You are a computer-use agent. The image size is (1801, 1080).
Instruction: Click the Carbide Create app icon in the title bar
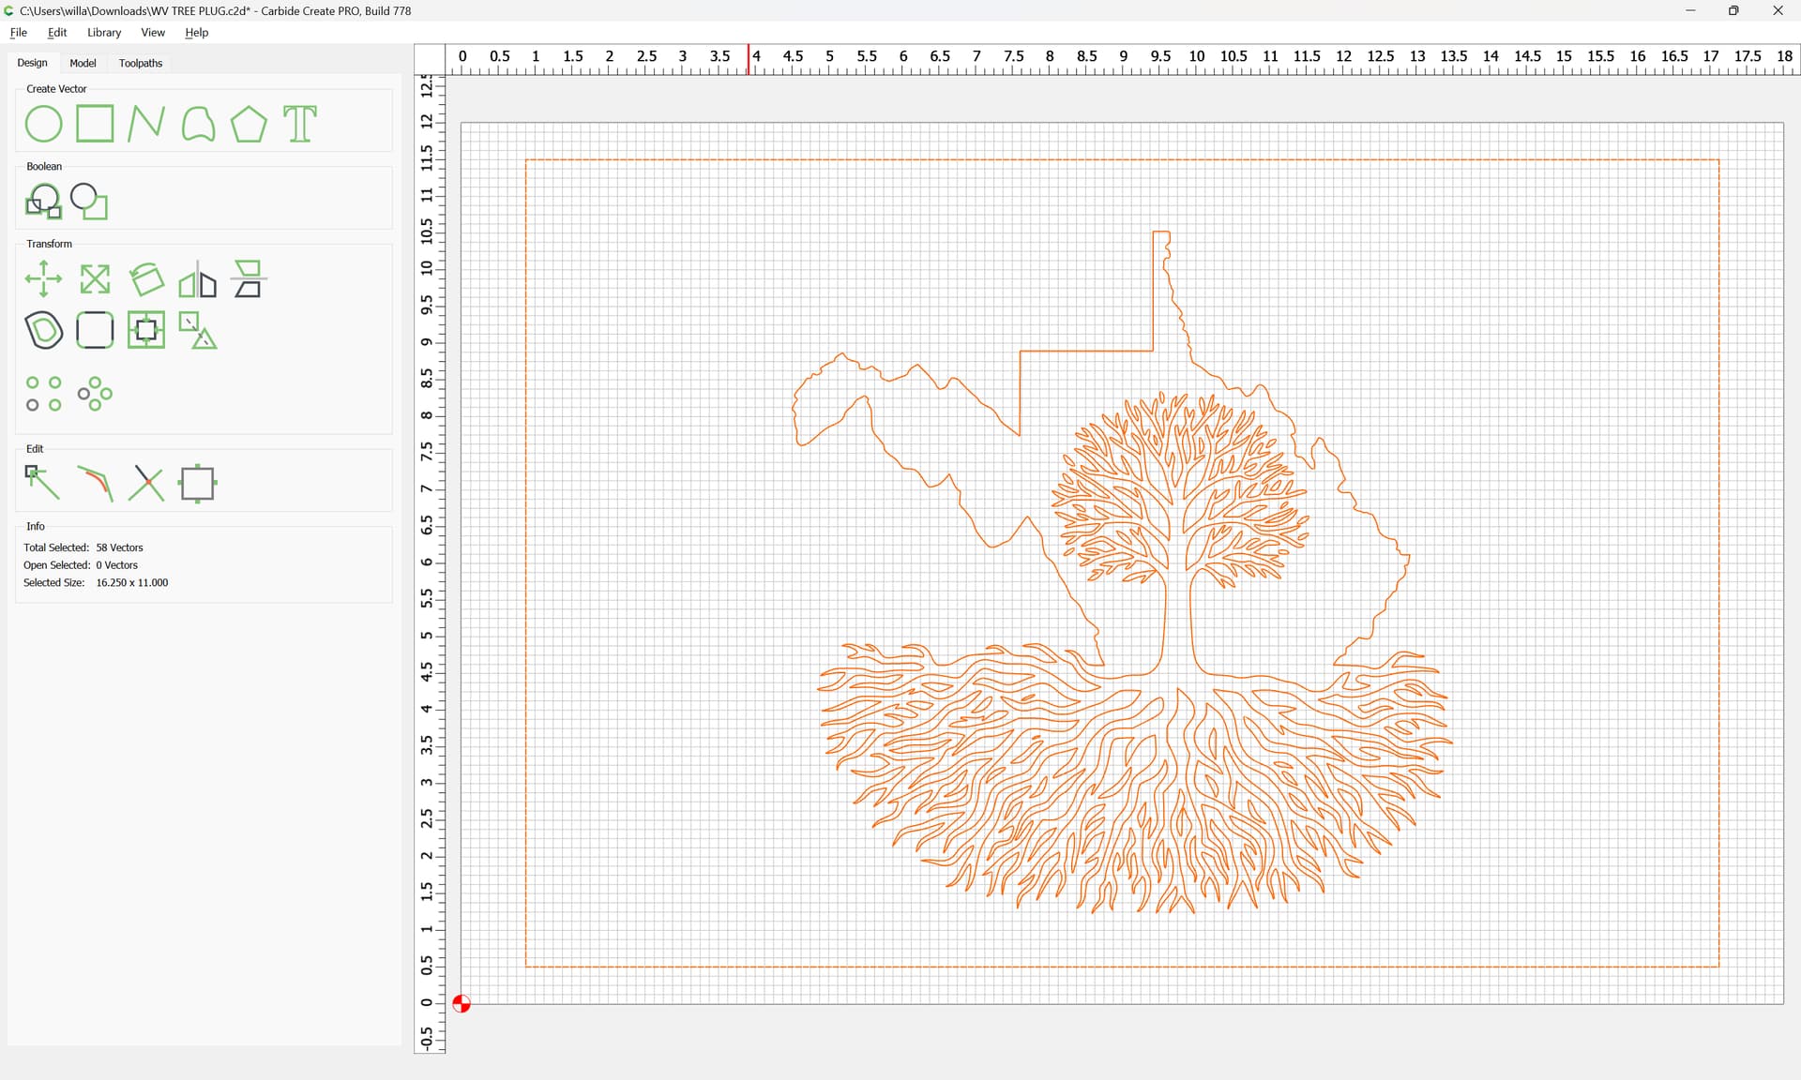(x=9, y=10)
